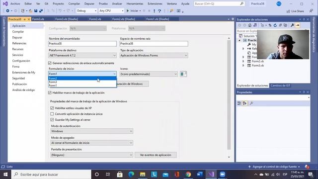Open Microsoft Store from the taskbar
Image resolution: width=318 pixels, height=179 pixels.
(120, 175)
